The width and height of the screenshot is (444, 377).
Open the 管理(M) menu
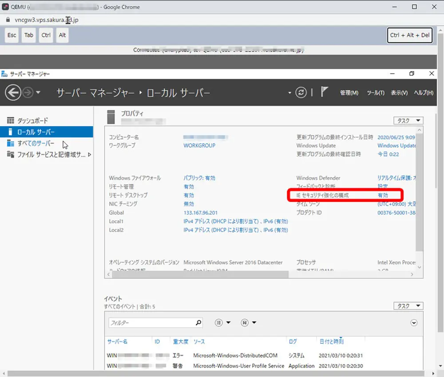click(x=349, y=92)
